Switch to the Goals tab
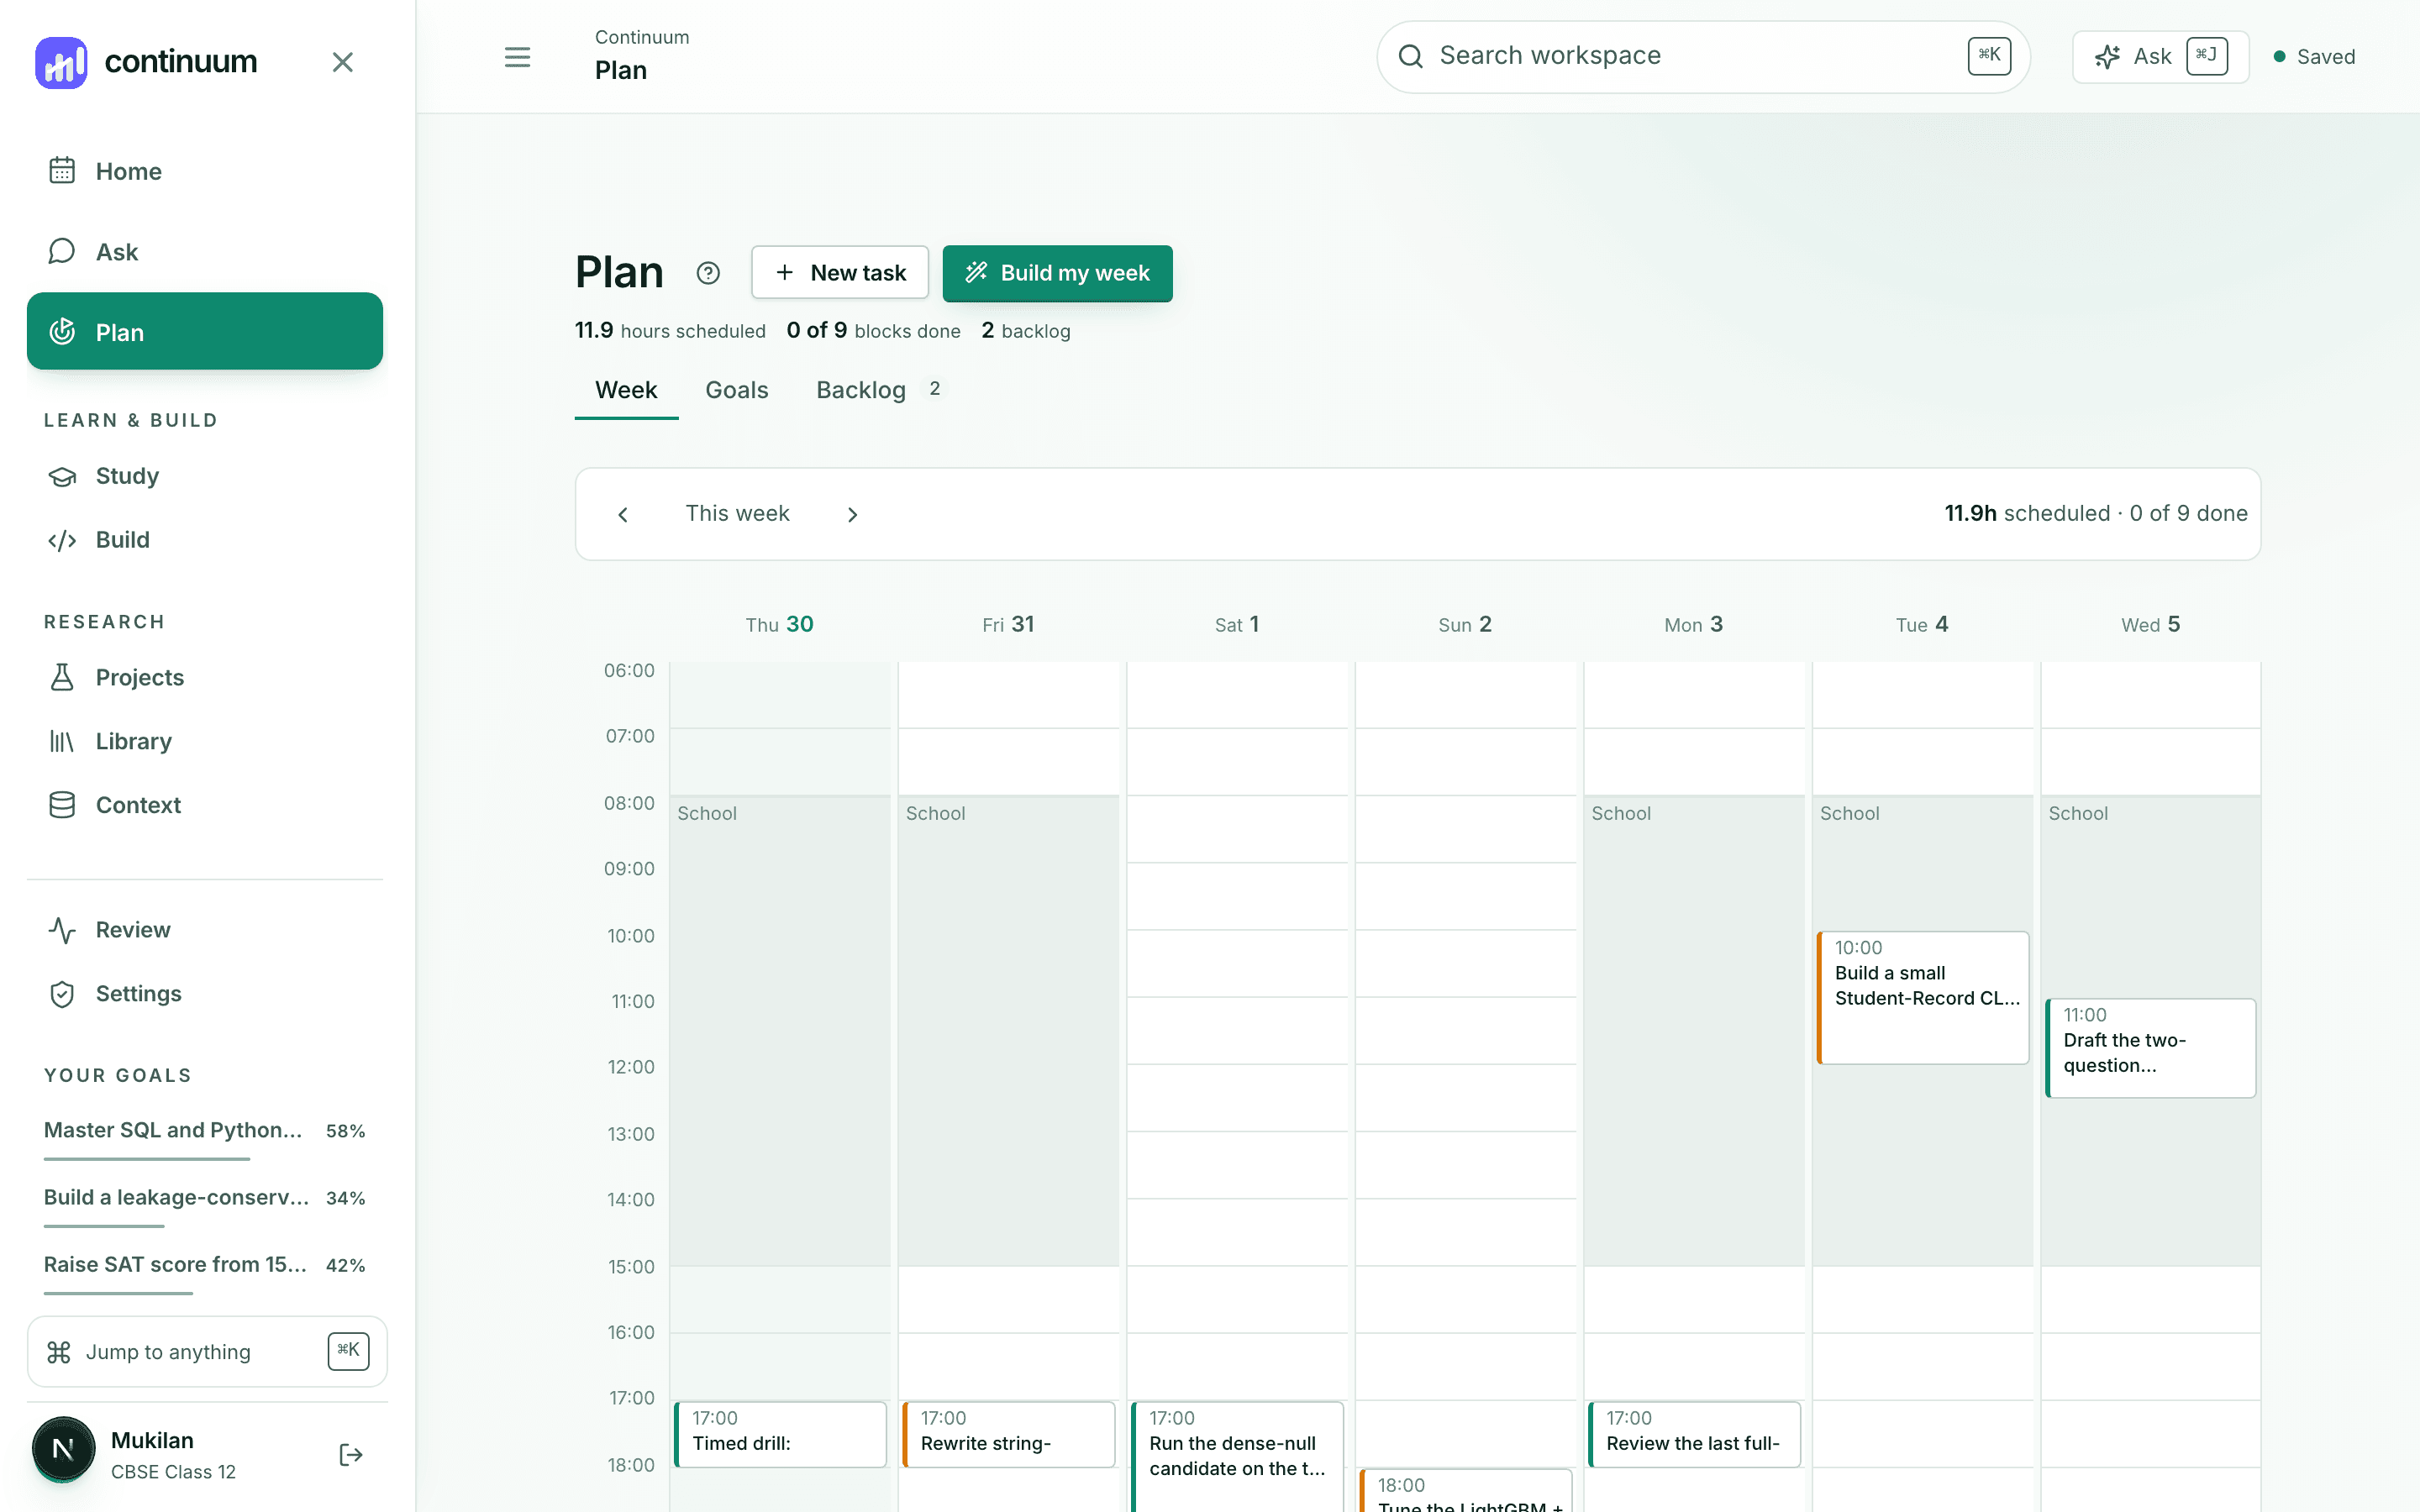 click(x=737, y=390)
